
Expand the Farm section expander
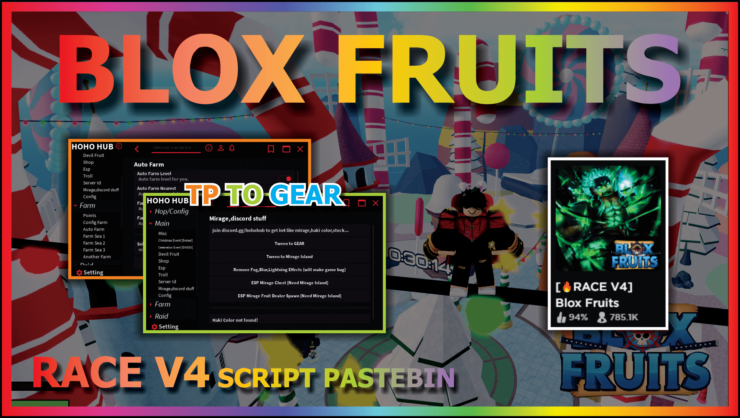tap(164, 306)
